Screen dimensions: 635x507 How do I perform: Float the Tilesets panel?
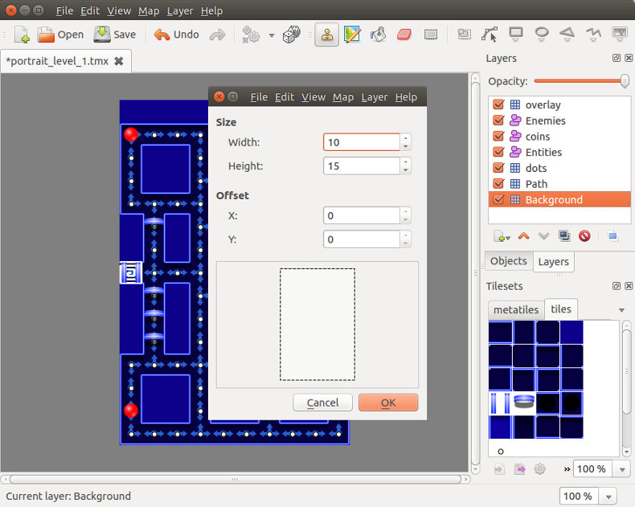point(617,286)
